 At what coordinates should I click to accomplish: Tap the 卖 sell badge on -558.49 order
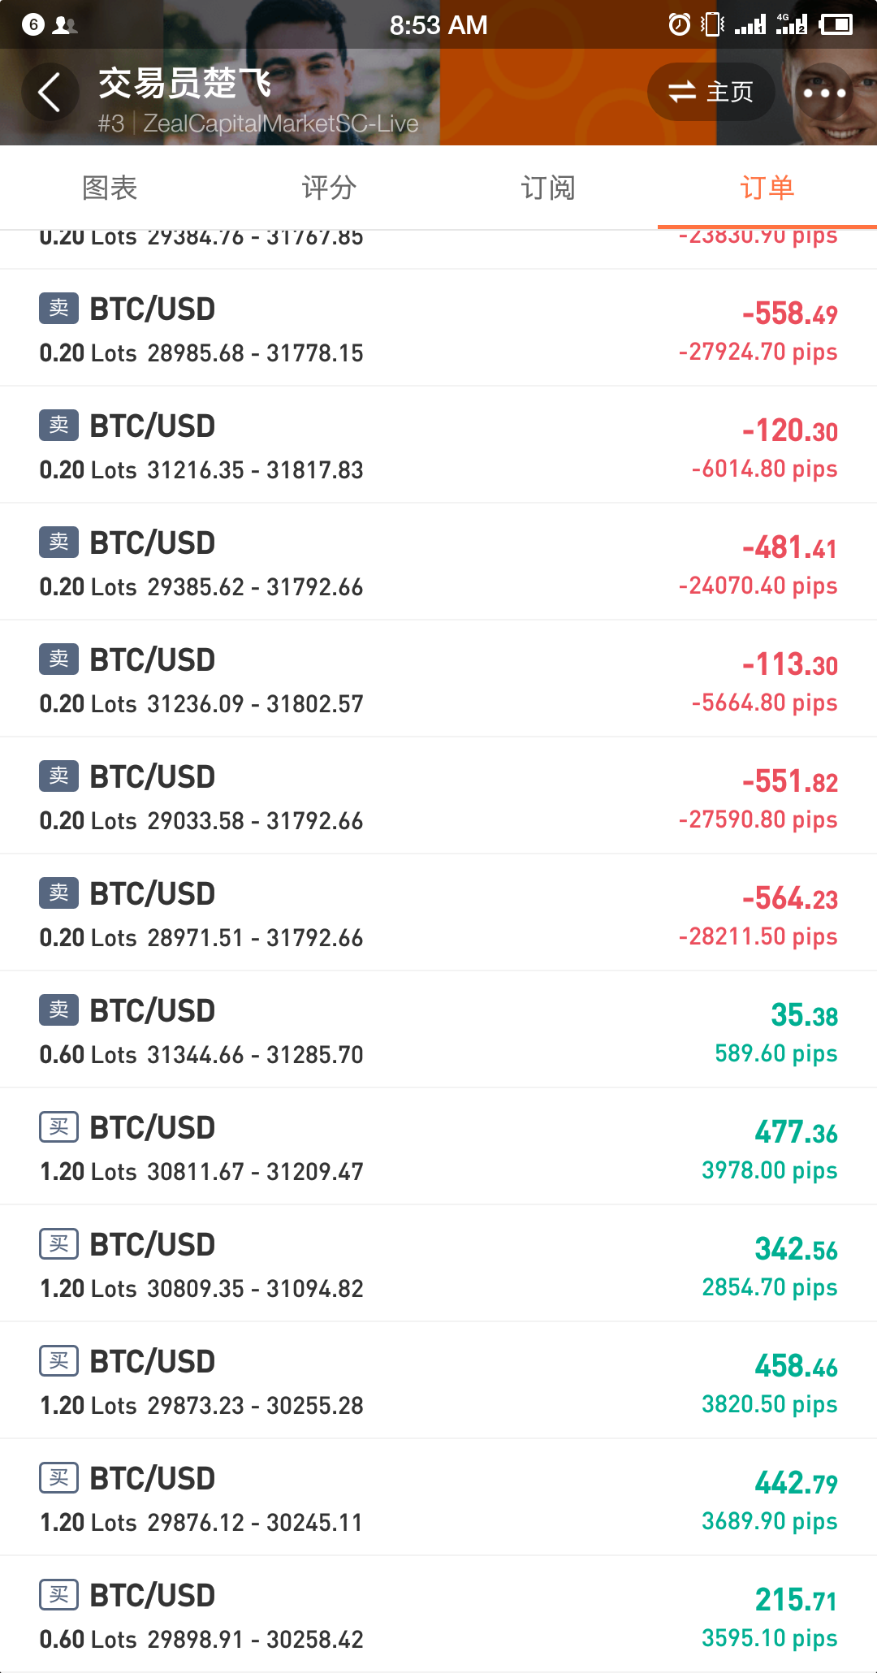(59, 309)
